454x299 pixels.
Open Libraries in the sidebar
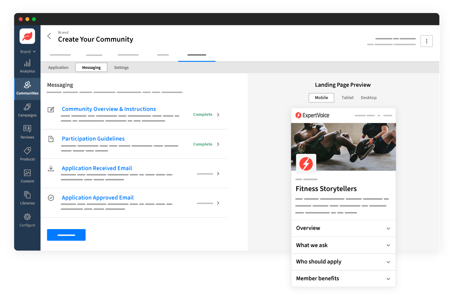(x=27, y=198)
